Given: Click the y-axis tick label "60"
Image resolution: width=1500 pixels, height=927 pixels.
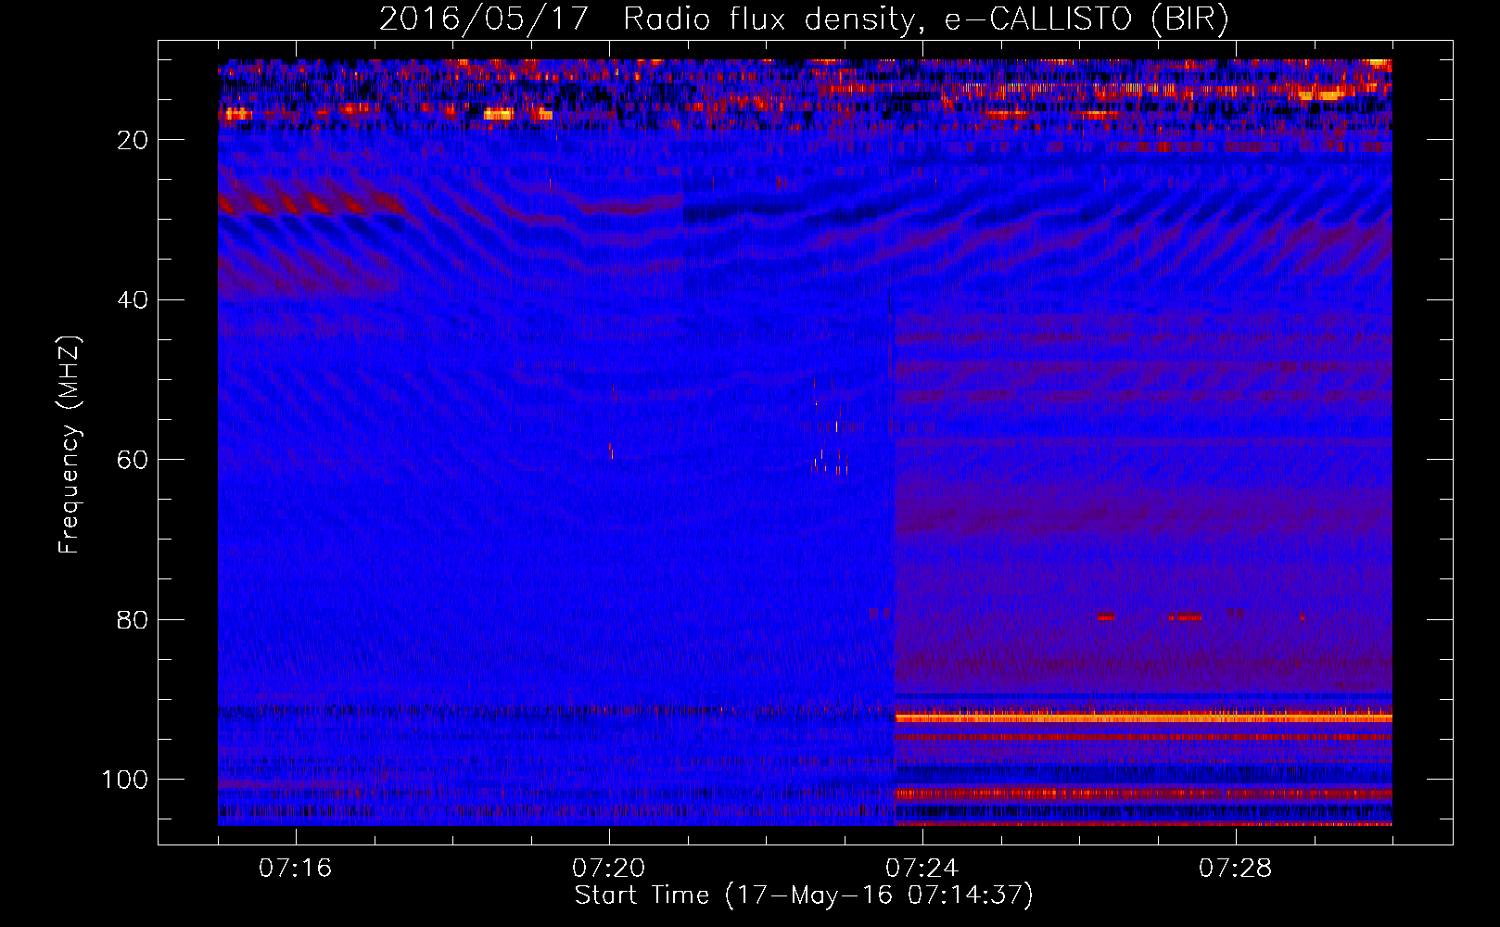Looking at the screenshot, I should (133, 460).
